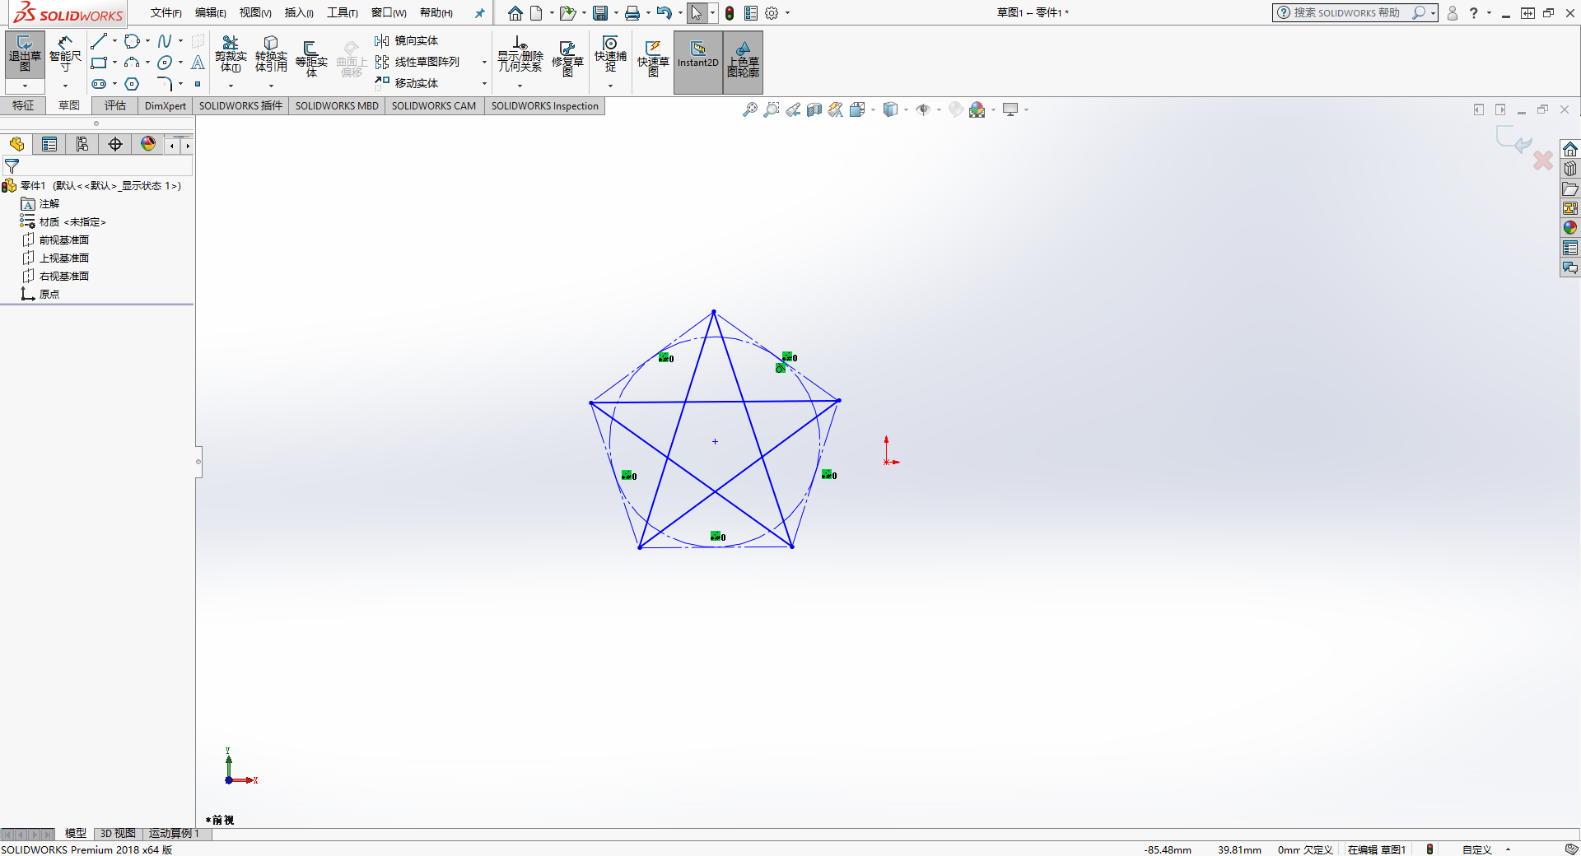Select the Polygon sketch tool
The height and width of the screenshot is (856, 1581).
(132, 84)
